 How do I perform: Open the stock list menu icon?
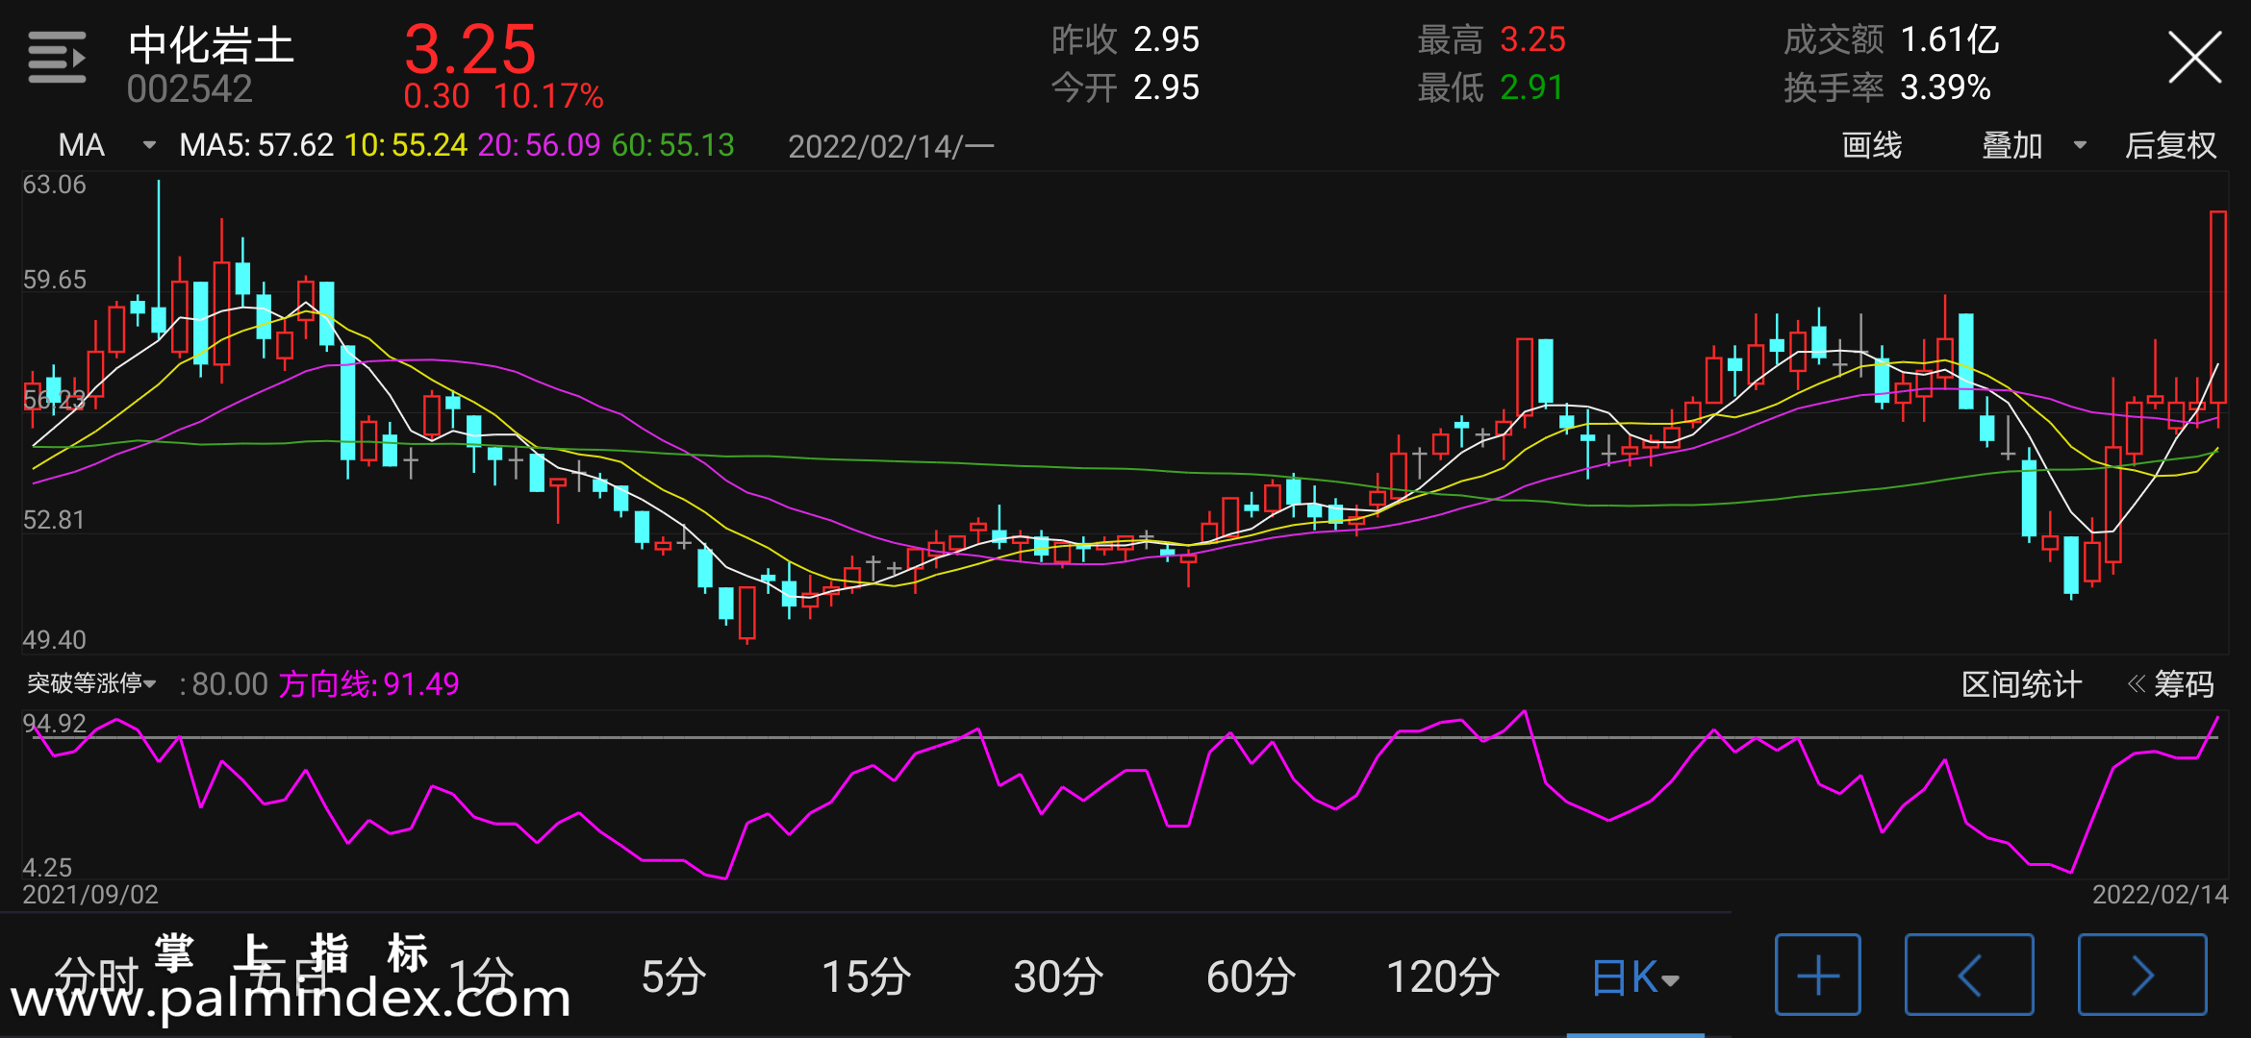57,57
